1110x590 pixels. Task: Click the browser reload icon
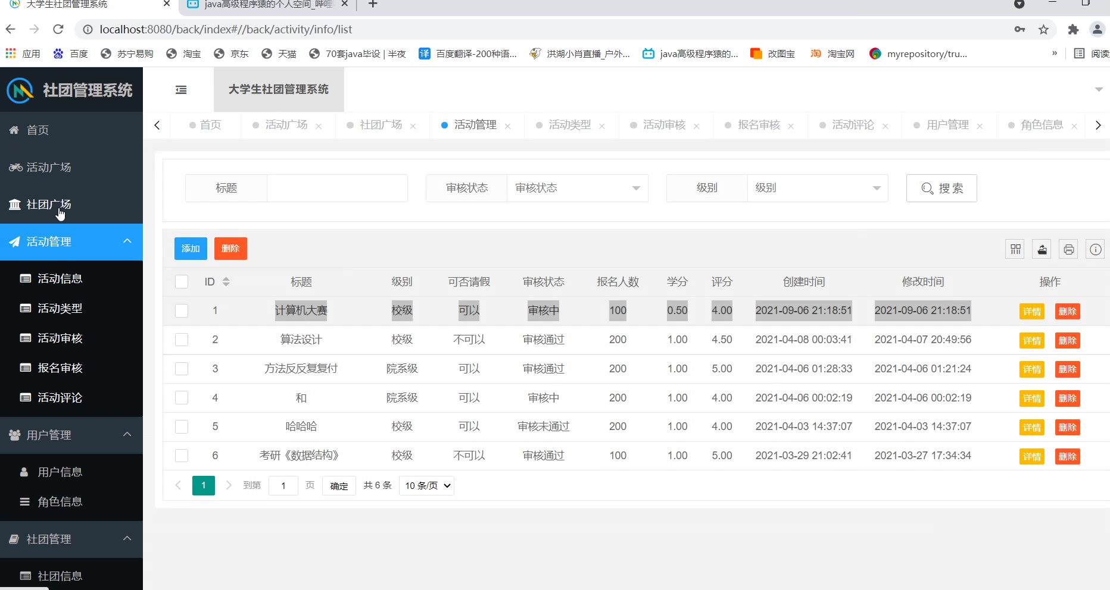[x=58, y=29]
